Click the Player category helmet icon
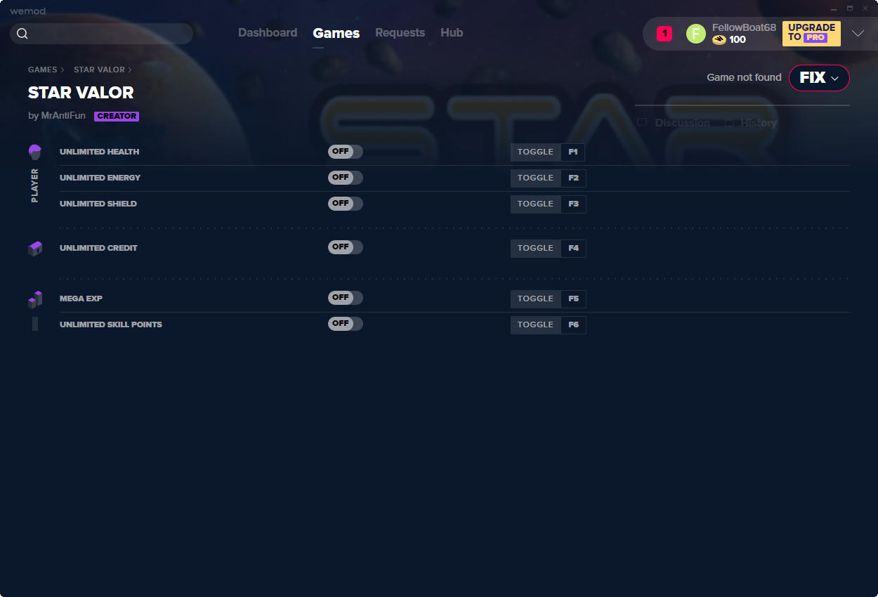Image resolution: width=878 pixels, height=597 pixels. pyautogui.click(x=35, y=152)
